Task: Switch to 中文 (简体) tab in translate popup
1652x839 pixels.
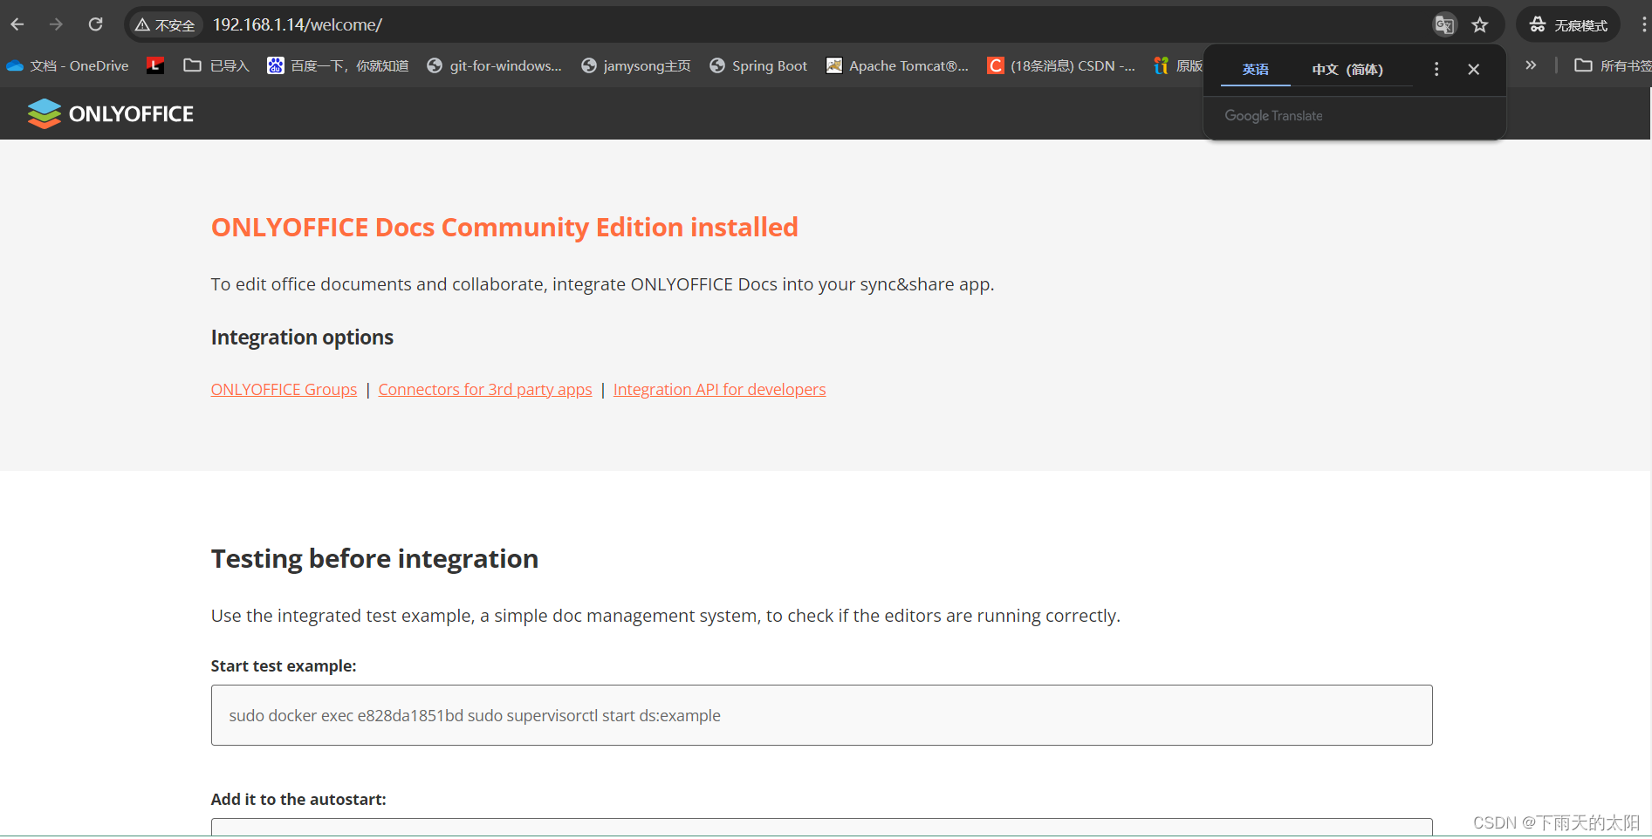Action: [1347, 69]
